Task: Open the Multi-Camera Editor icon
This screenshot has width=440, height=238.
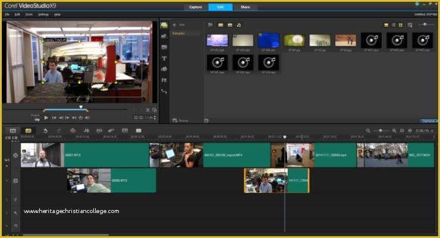Action: [139, 131]
